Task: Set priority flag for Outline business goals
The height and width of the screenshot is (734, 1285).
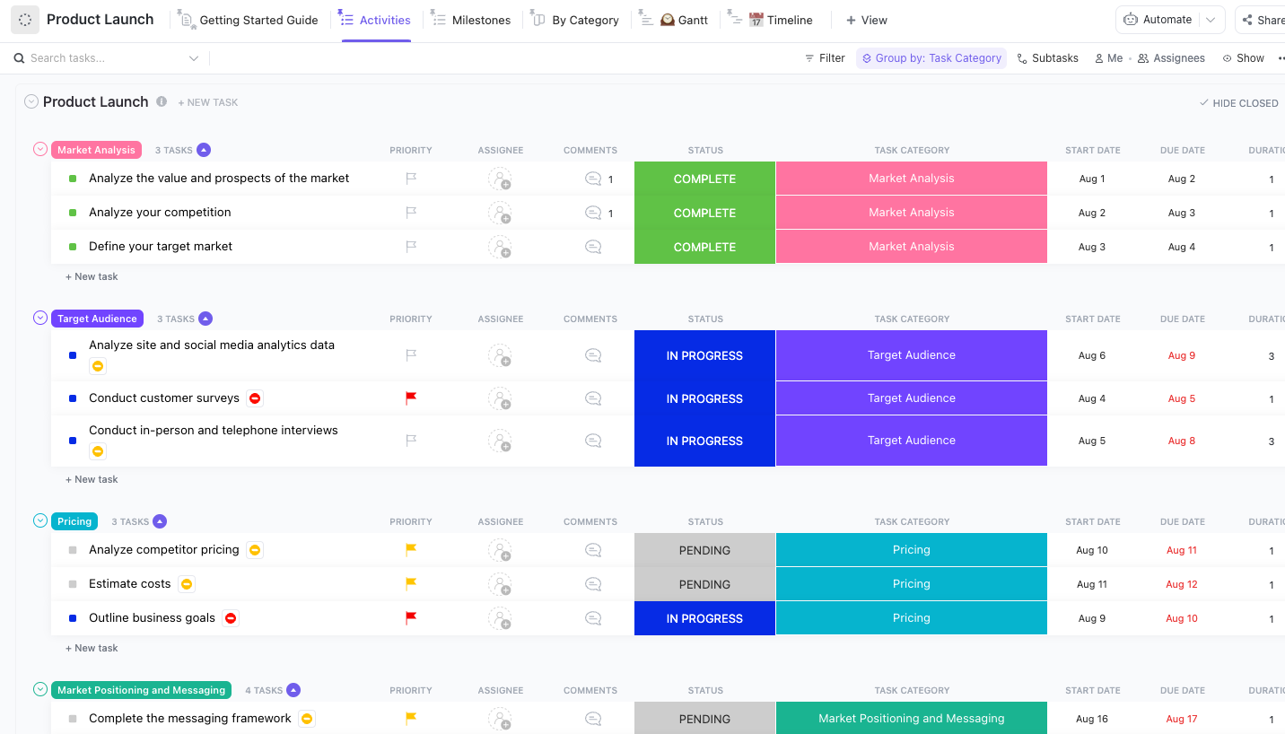Action: coord(410,617)
